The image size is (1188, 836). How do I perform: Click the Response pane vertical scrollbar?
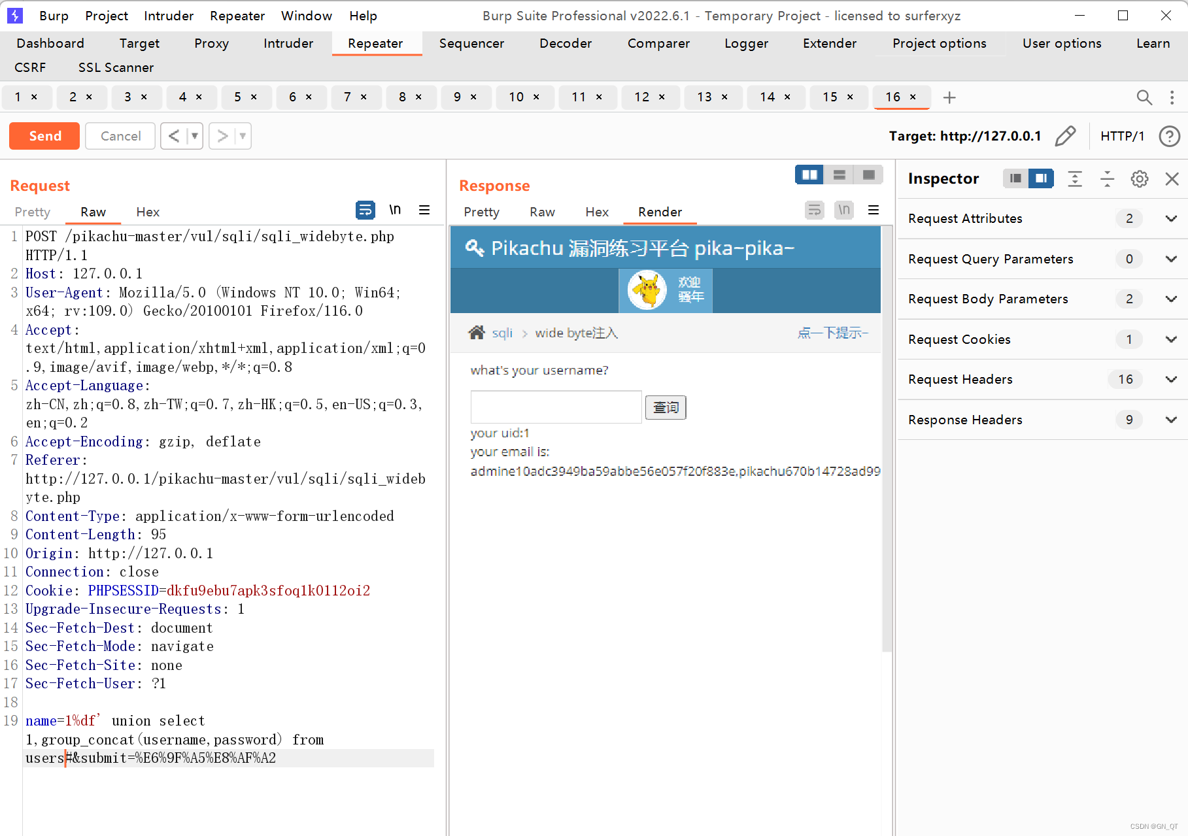pyautogui.click(x=887, y=439)
